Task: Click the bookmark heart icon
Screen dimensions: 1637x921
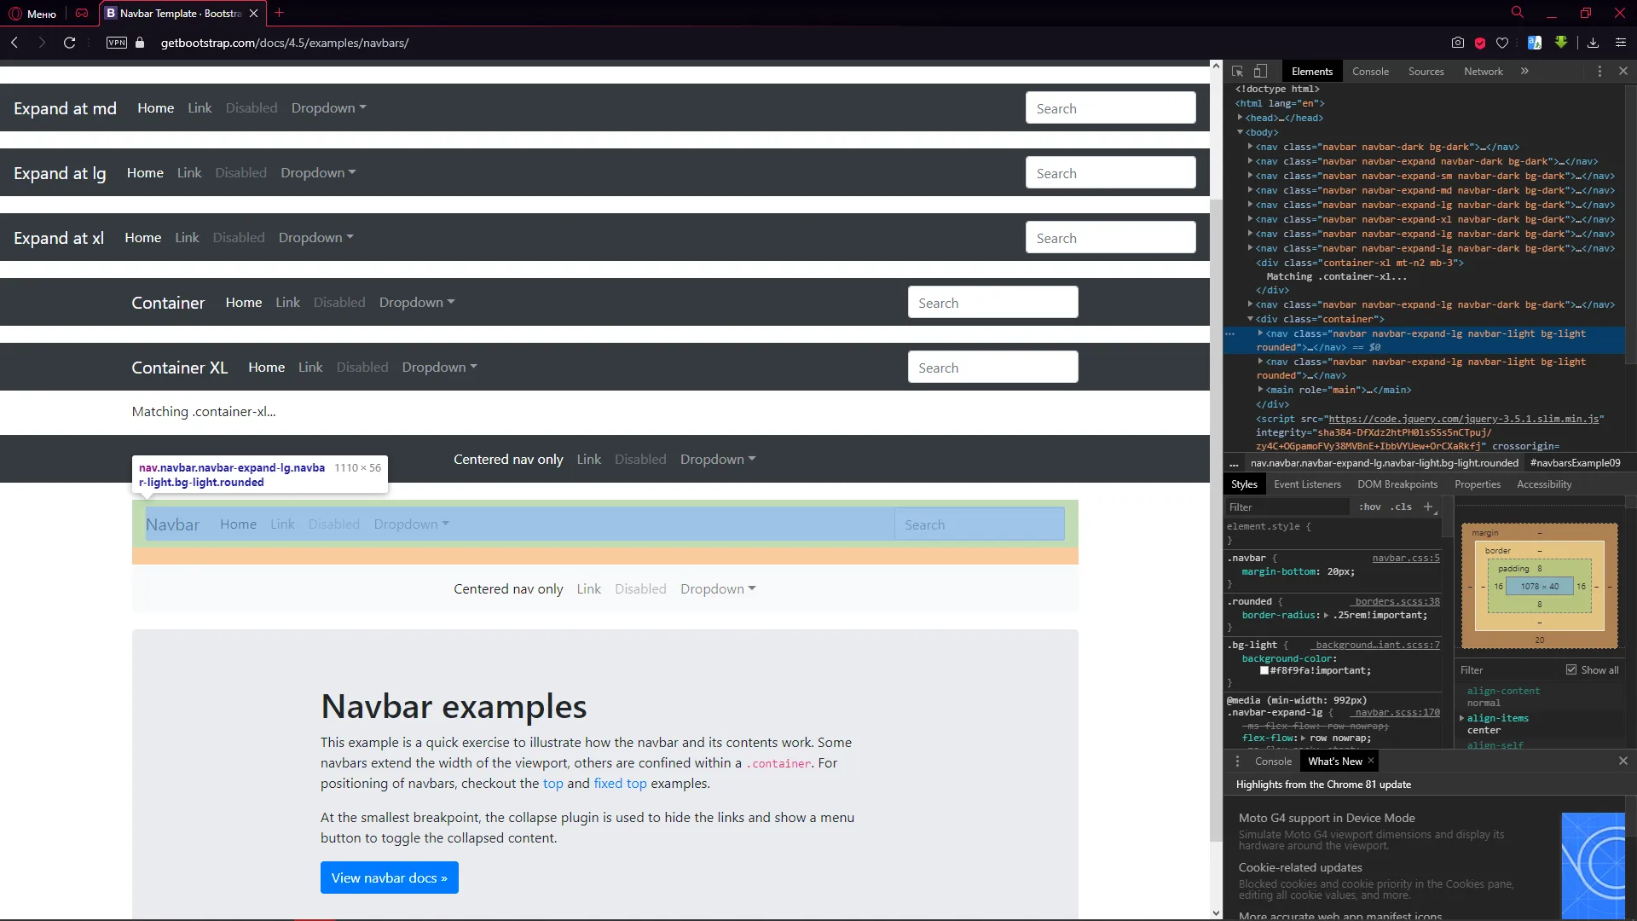Action: tap(1502, 43)
